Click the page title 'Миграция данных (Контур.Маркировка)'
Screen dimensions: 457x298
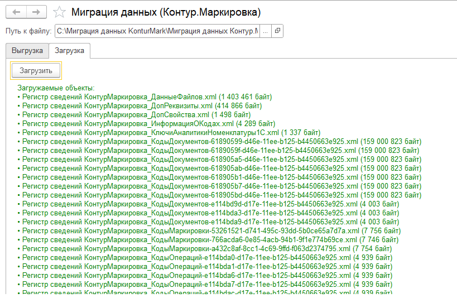coord(166,12)
